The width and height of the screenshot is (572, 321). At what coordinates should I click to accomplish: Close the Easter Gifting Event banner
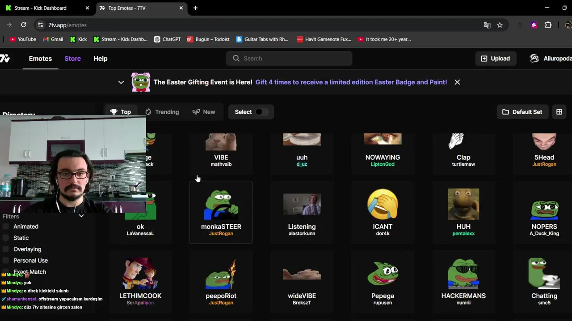(457, 82)
